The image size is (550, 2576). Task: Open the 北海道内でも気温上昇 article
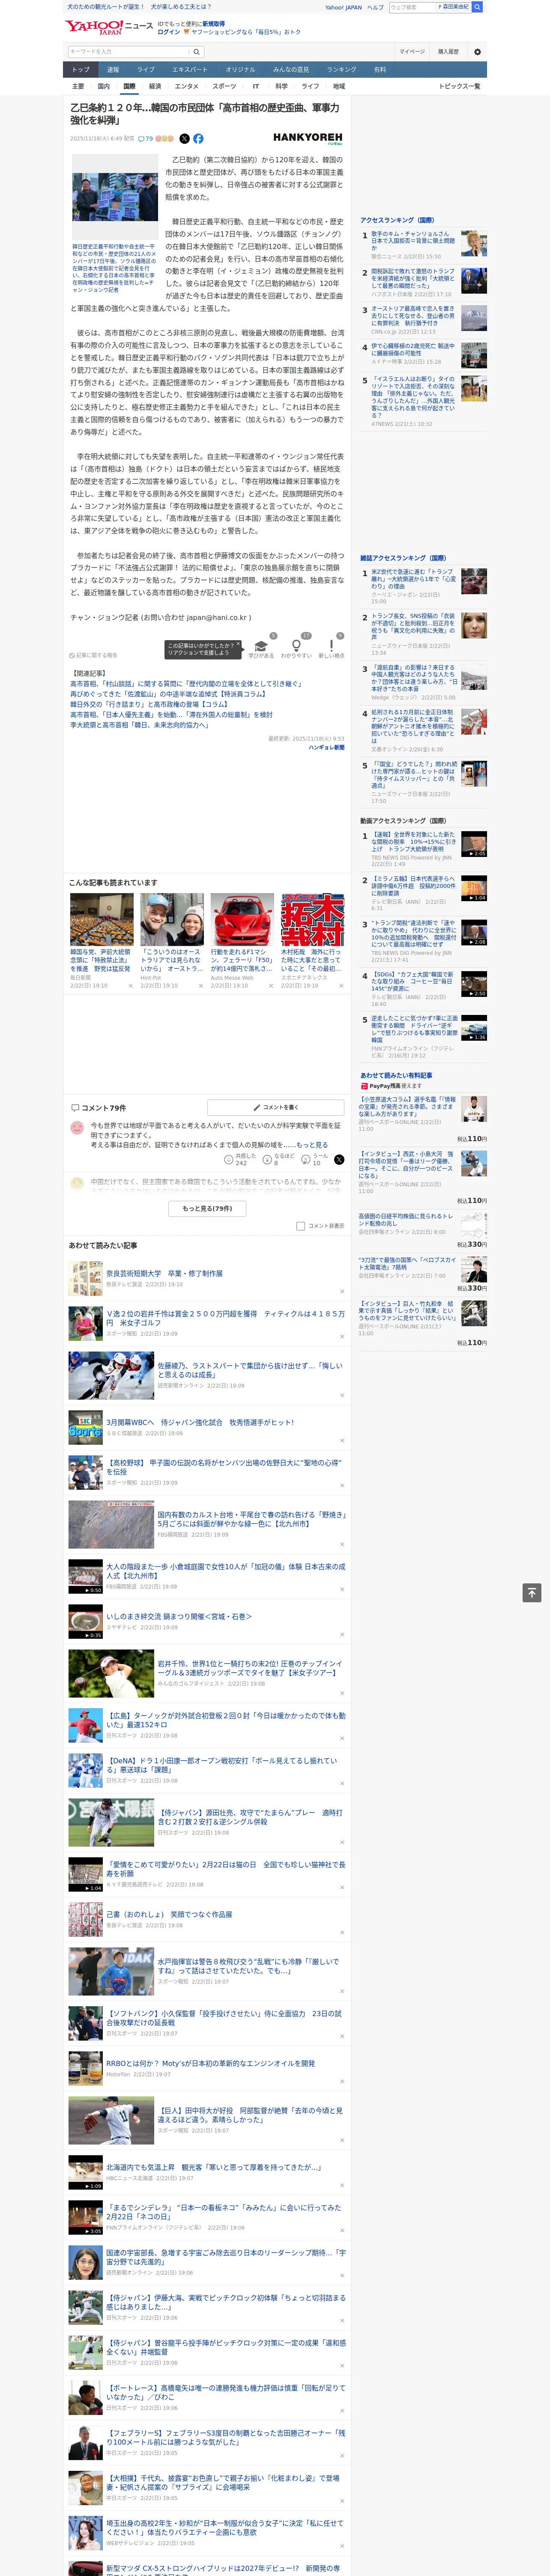coord(214,2167)
